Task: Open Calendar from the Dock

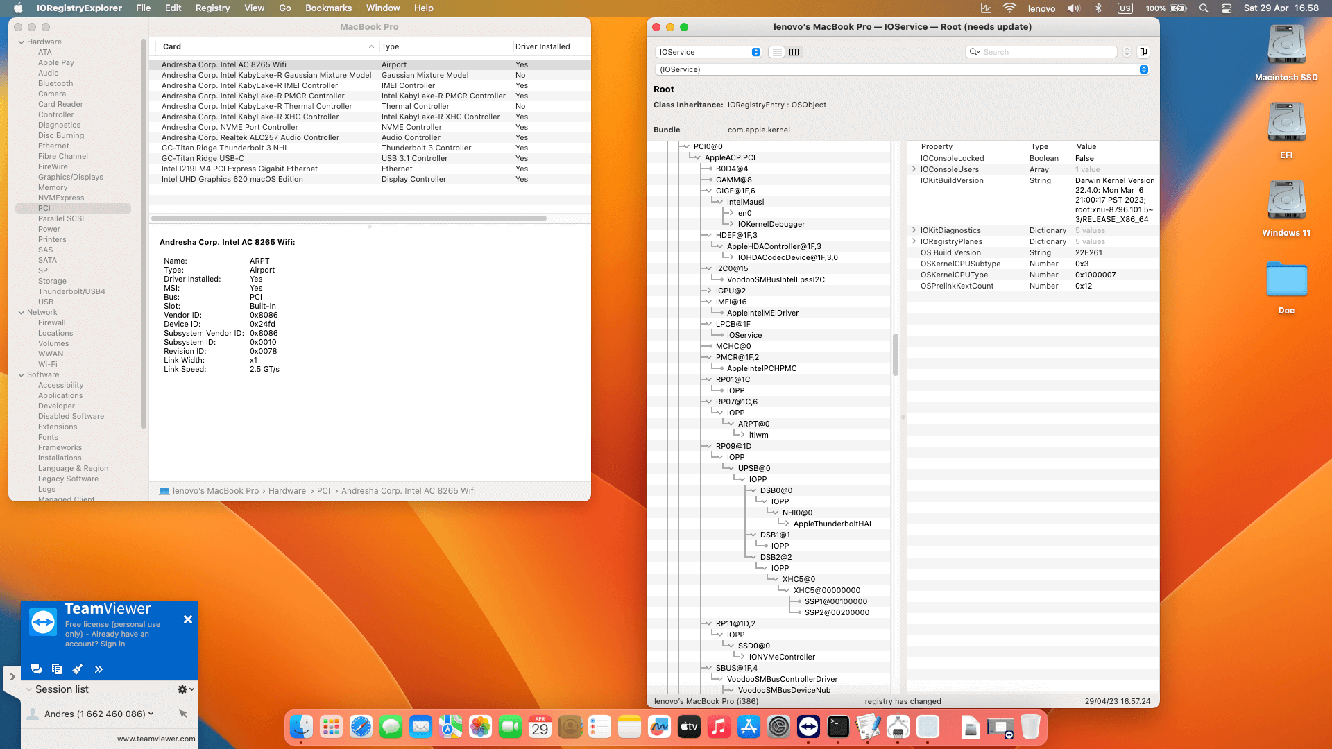Action: pos(540,727)
